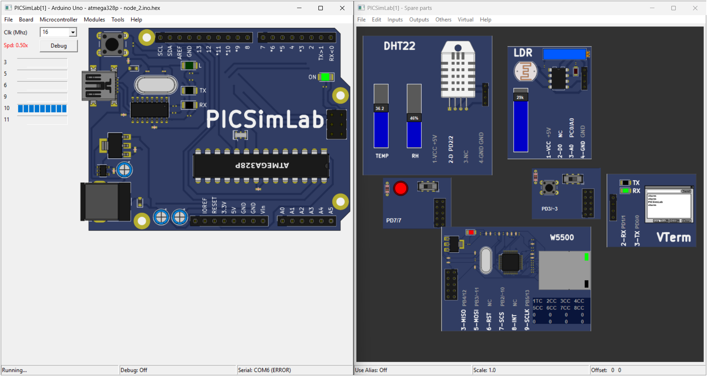Click the "Serial: COM6 (ERROR)" status entry

[x=264, y=370]
